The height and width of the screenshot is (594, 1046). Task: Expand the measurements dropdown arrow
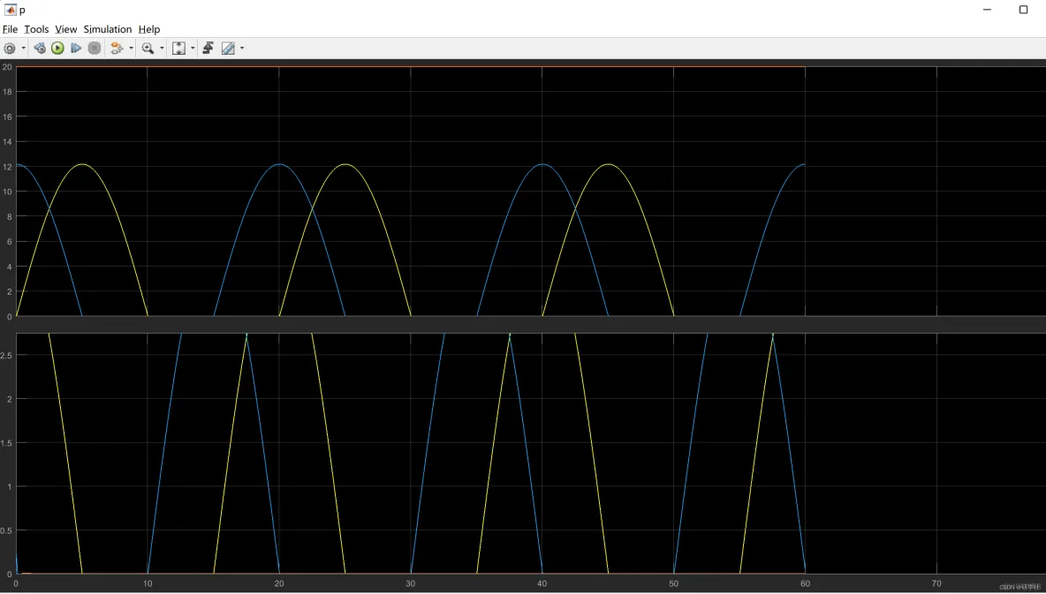point(241,48)
